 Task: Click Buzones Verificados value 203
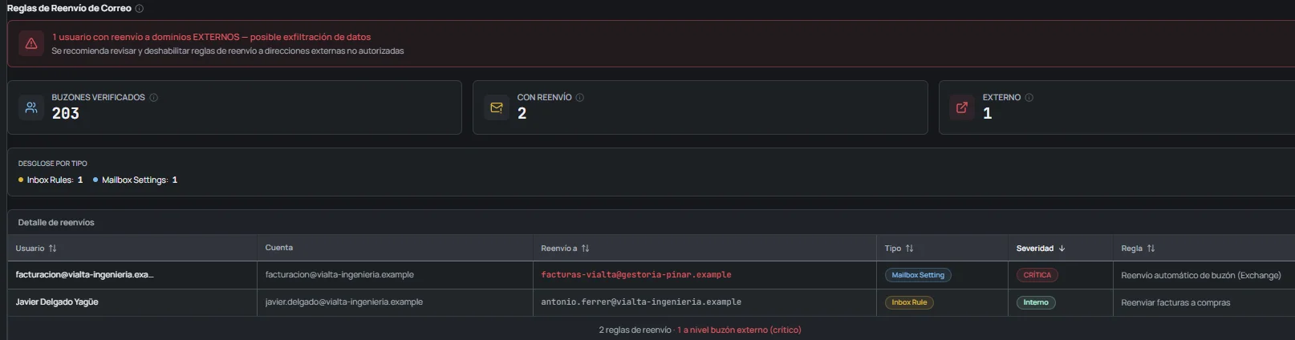(x=66, y=114)
